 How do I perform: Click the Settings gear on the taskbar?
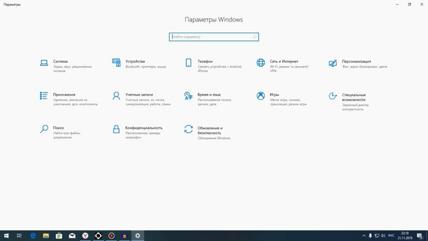(137, 235)
